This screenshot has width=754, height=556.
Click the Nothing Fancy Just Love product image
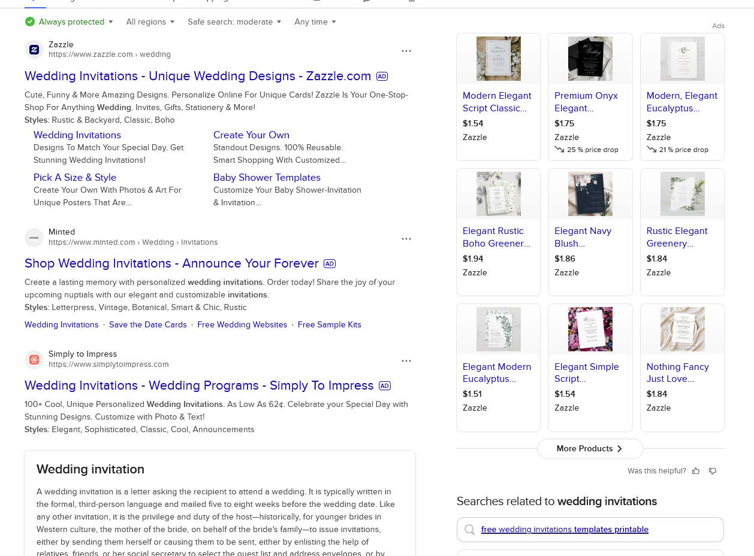(682, 329)
